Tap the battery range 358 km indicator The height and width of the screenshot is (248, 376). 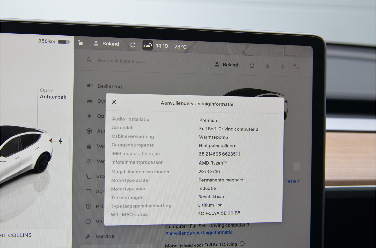coord(54,41)
